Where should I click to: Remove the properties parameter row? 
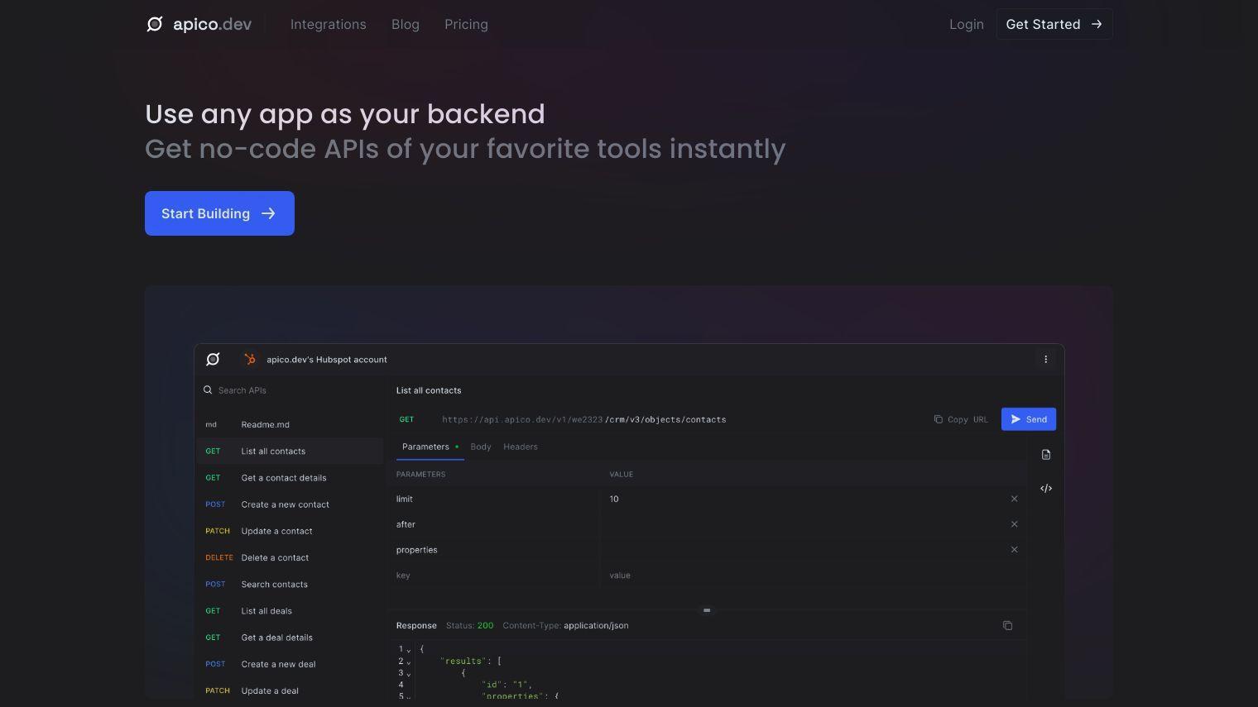coord(1014,549)
